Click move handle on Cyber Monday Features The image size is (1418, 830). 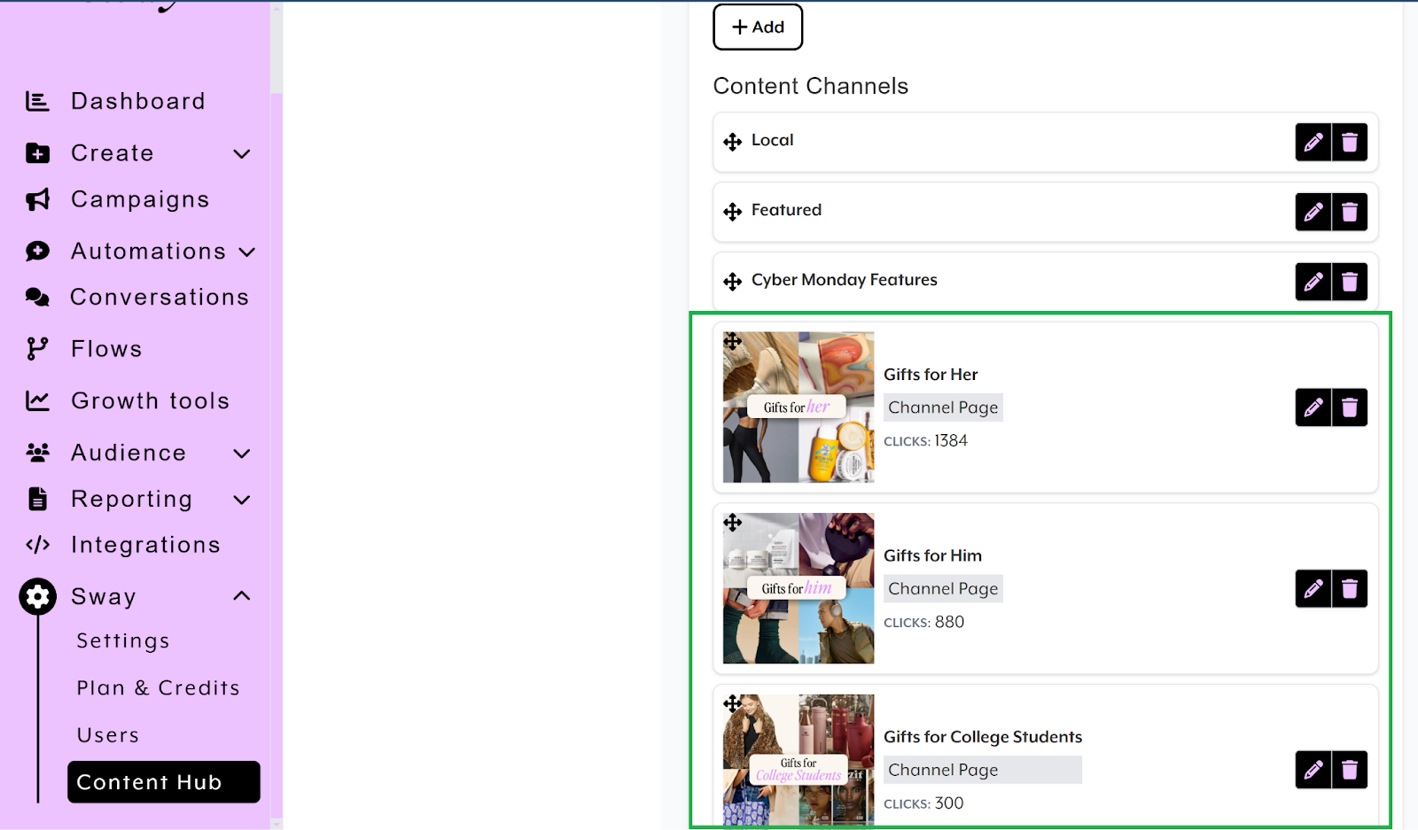pyautogui.click(x=732, y=282)
